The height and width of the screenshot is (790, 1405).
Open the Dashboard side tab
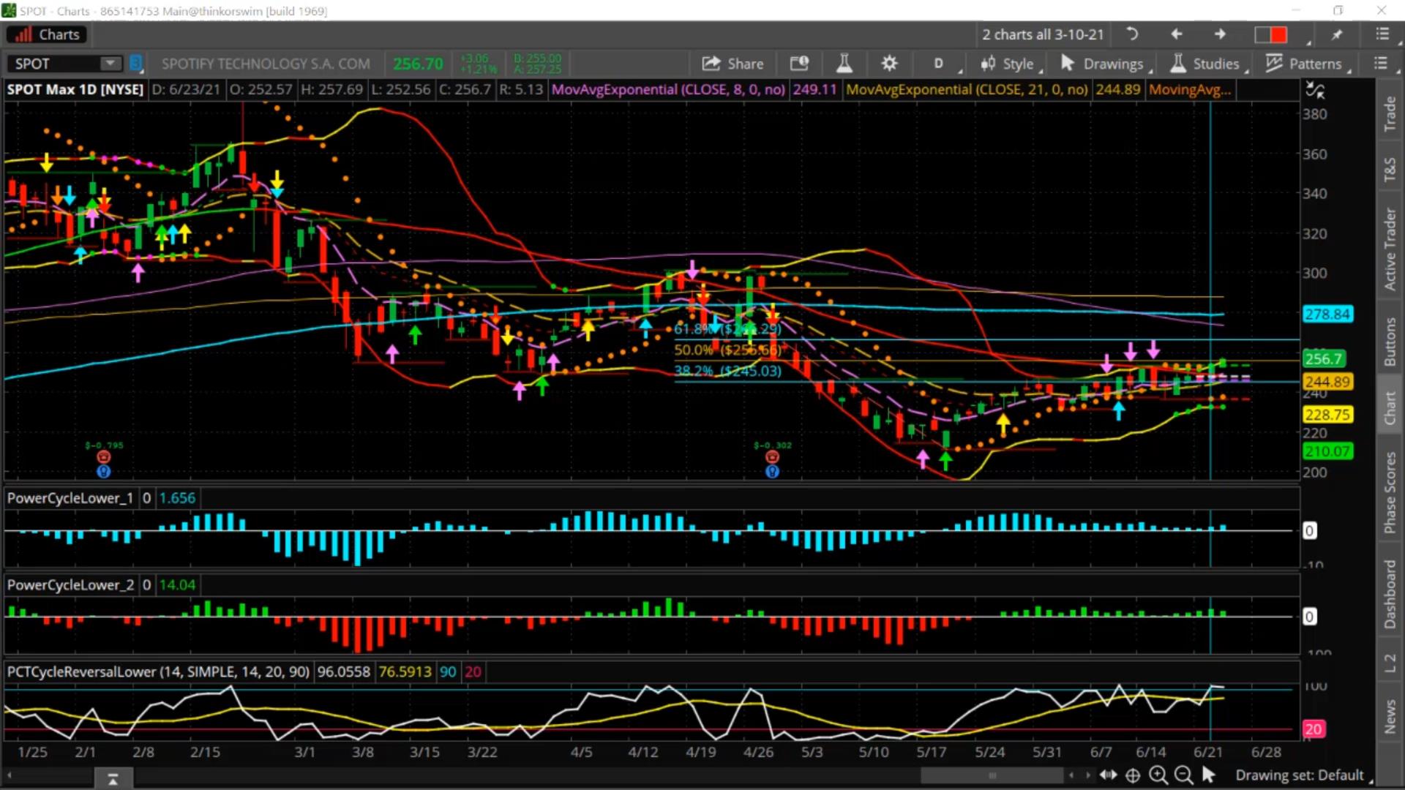(x=1390, y=594)
